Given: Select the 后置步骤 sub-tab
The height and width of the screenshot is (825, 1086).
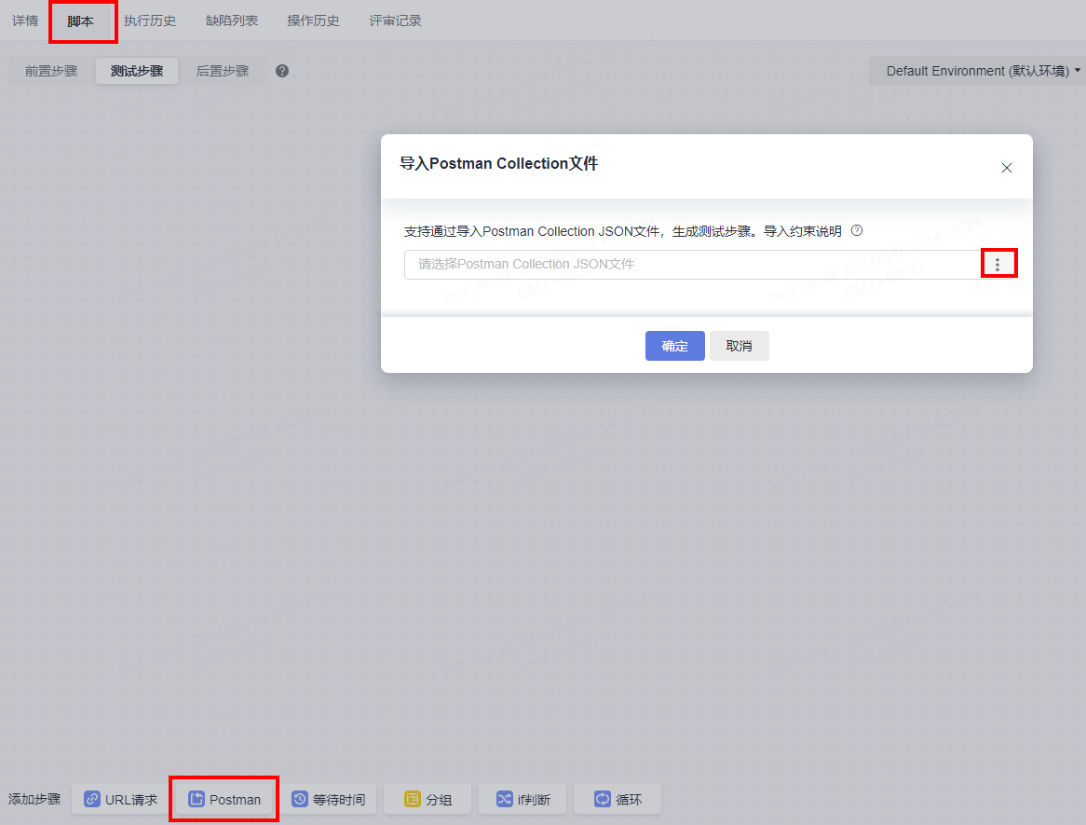Looking at the screenshot, I should [x=223, y=71].
